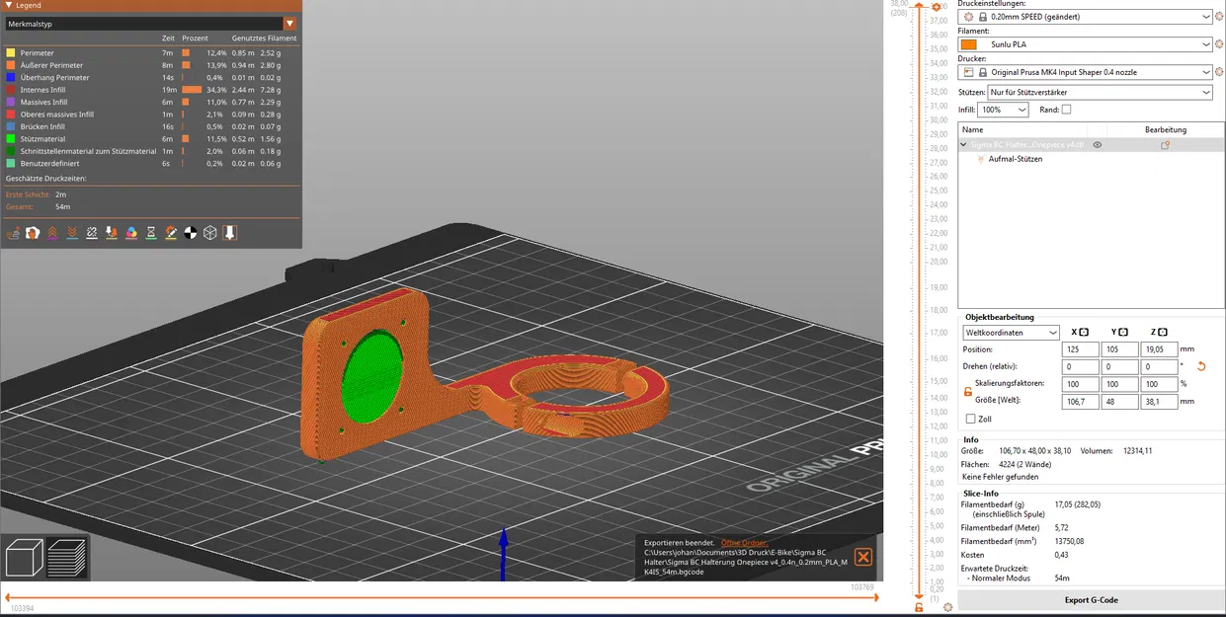Viewport: 1226px width, 617px height.
Task: Open vertical layer slider settings cog
Action: (x=948, y=607)
